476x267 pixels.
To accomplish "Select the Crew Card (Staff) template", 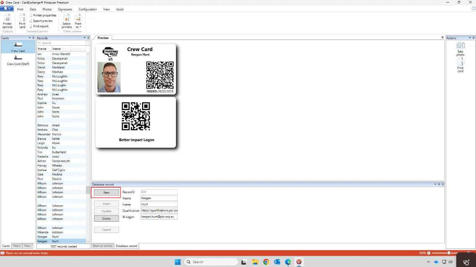I will click(18, 60).
